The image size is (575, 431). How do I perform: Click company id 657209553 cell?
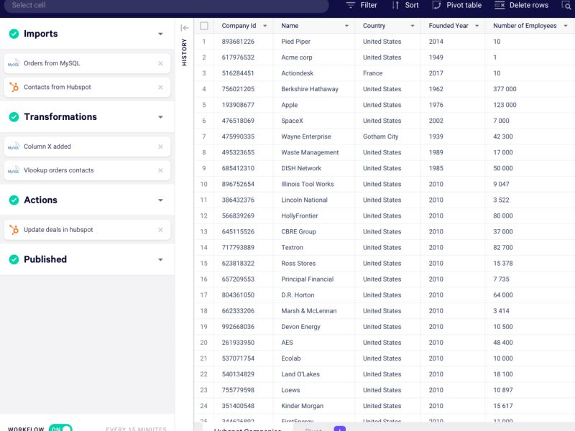244,279
